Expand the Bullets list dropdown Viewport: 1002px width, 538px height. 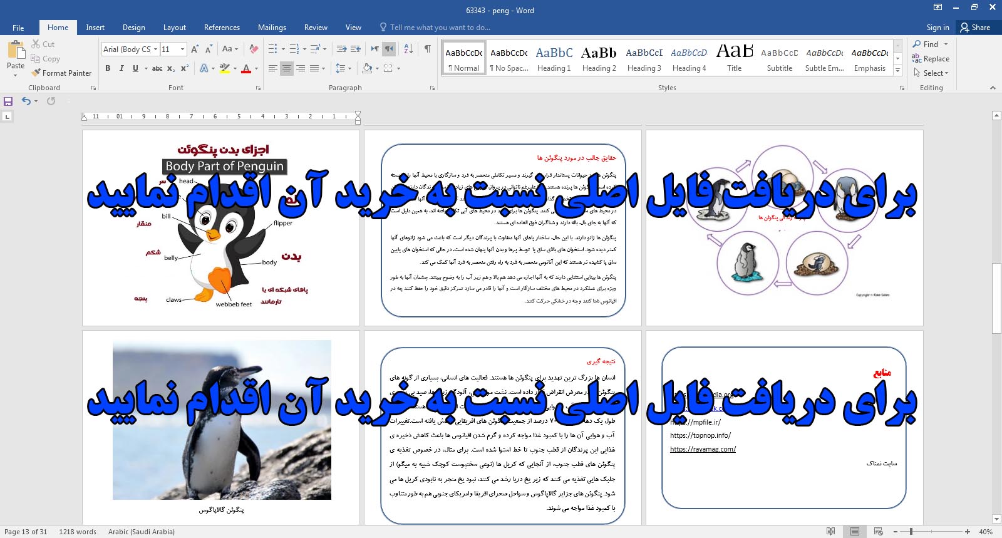click(x=283, y=49)
